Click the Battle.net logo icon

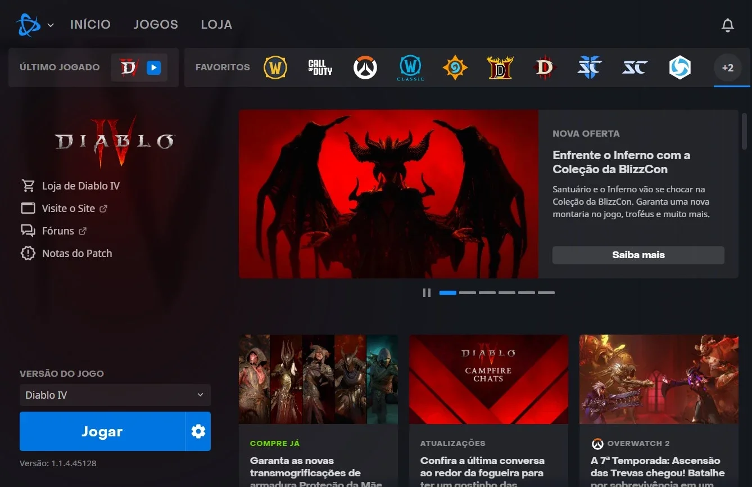28,25
